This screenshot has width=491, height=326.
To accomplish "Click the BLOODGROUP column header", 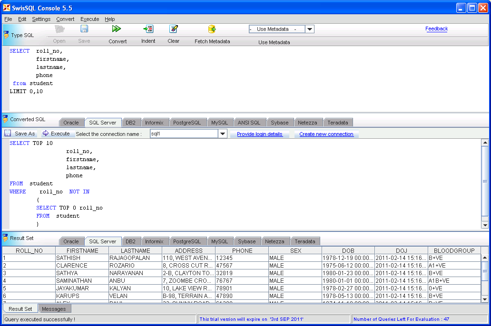I will (x=454, y=250).
